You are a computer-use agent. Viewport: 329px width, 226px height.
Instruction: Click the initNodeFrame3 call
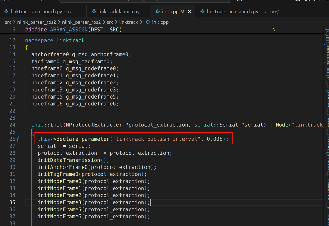coord(94,202)
